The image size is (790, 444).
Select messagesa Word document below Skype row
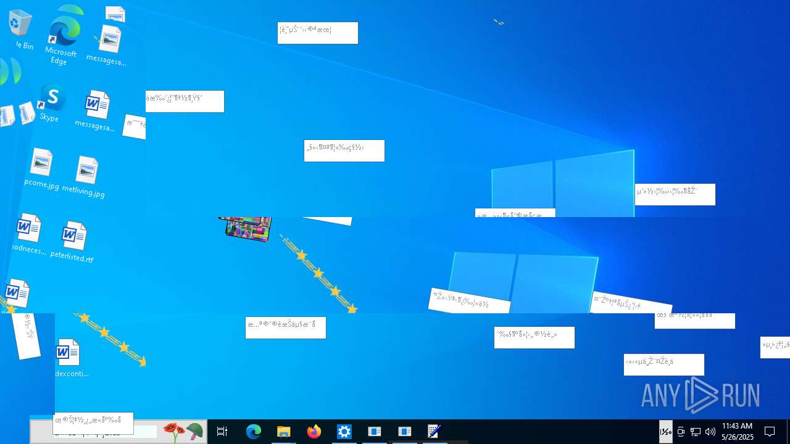coord(96,112)
